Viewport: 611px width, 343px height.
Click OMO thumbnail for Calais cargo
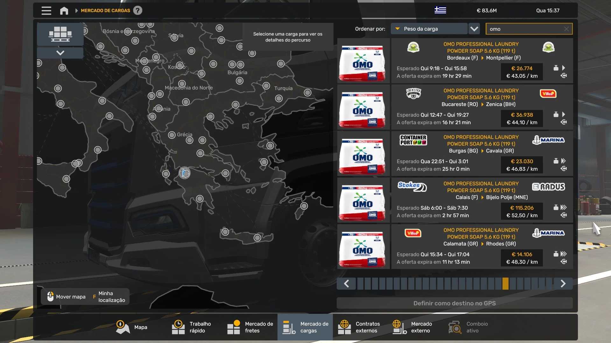coord(363,200)
